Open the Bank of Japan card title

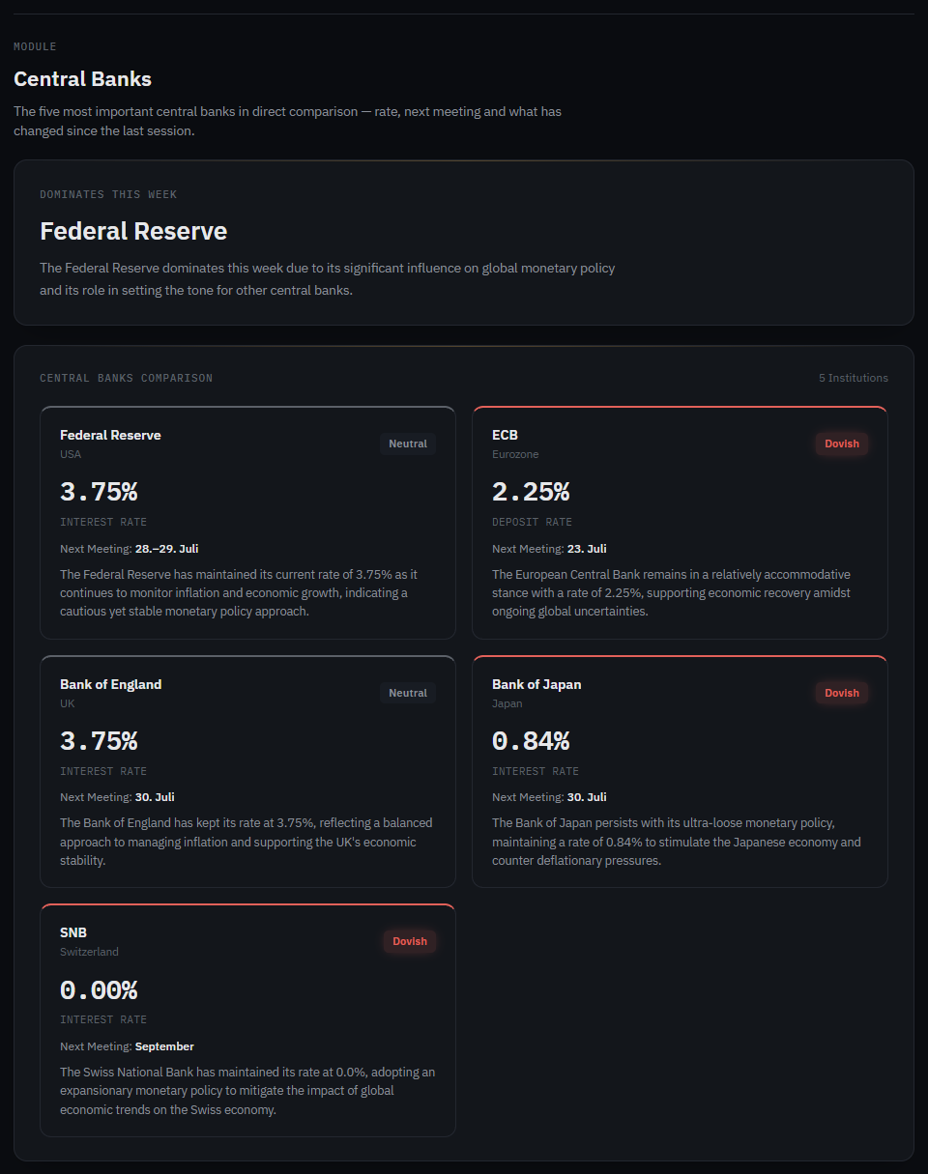[536, 684]
